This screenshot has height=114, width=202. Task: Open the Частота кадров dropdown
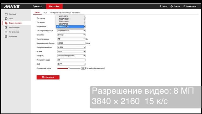(x=71, y=39)
